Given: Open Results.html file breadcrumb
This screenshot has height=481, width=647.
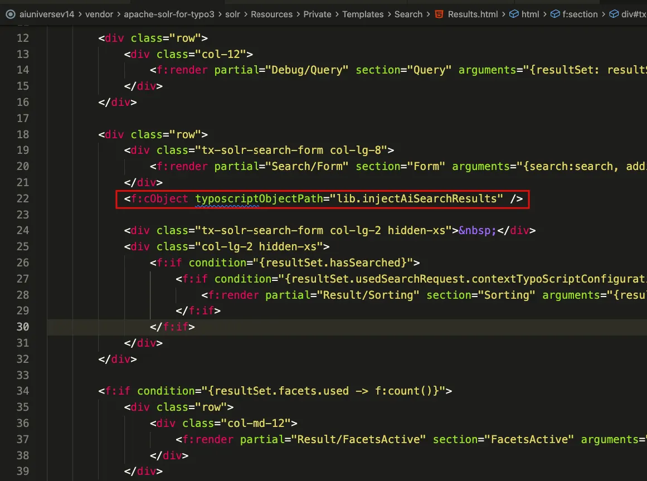Looking at the screenshot, I should pyautogui.click(x=473, y=14).
